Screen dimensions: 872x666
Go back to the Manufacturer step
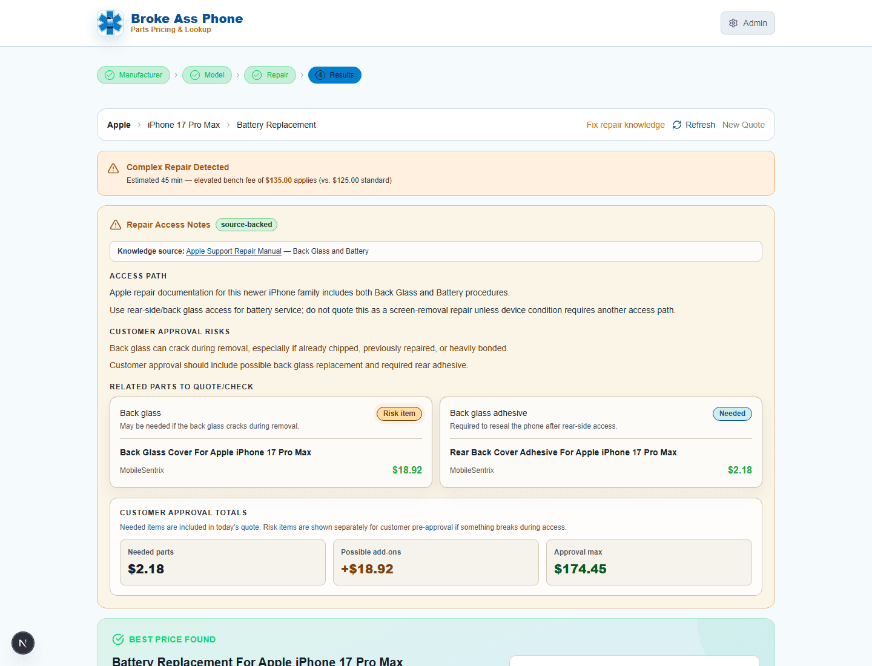[x=133, y=75]
